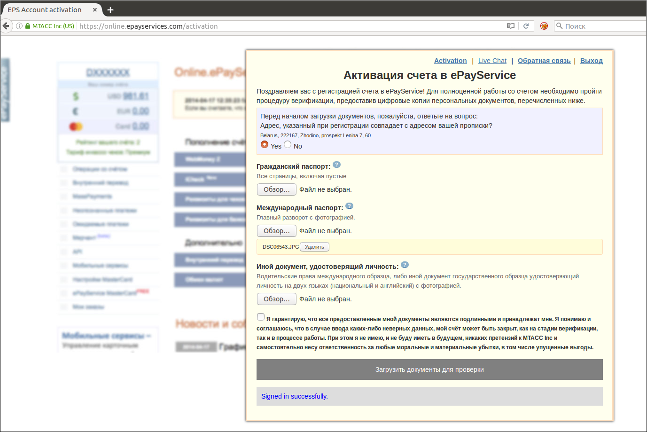647x432 pixels.
Task: Open the Activation link
Action: [450, 61]
